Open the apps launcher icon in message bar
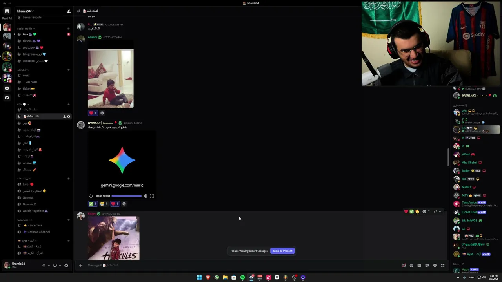The width and height of the screenshot is (502, 282). tap(443, 265)
